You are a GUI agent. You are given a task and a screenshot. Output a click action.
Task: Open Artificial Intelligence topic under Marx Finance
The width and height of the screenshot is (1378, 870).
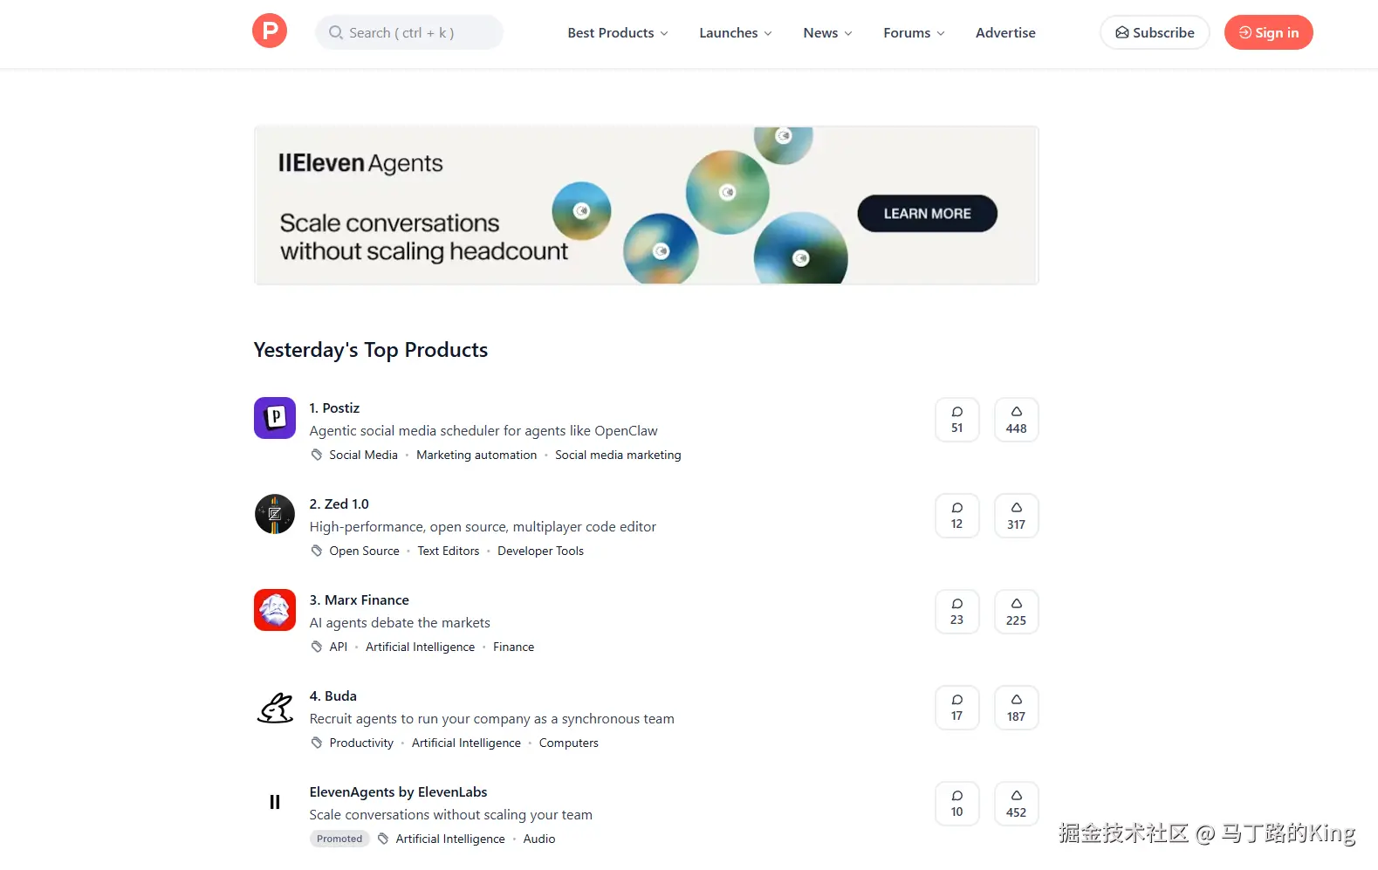(x=420, y=647)
